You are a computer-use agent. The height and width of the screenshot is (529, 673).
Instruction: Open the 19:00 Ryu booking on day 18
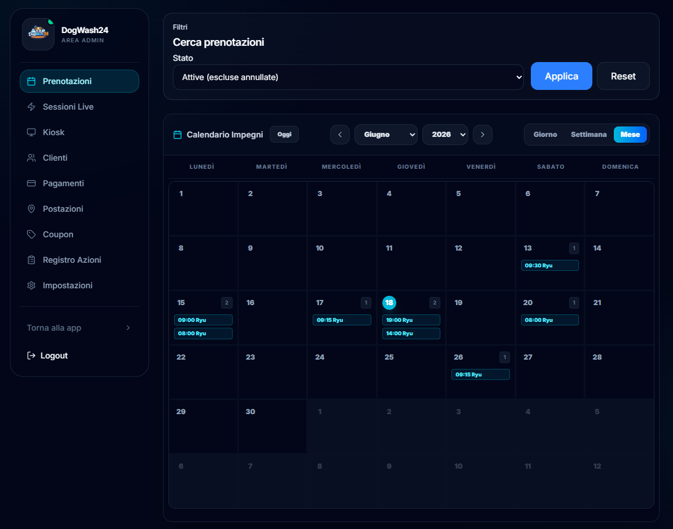[411, 320]
